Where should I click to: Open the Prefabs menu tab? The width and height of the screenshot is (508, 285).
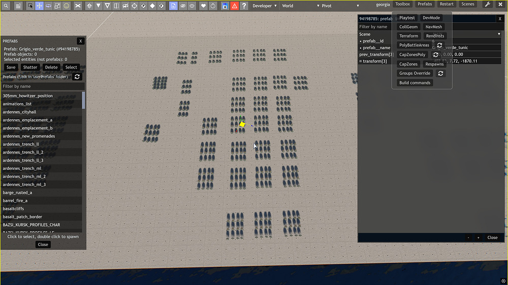(x=425, y=4)
